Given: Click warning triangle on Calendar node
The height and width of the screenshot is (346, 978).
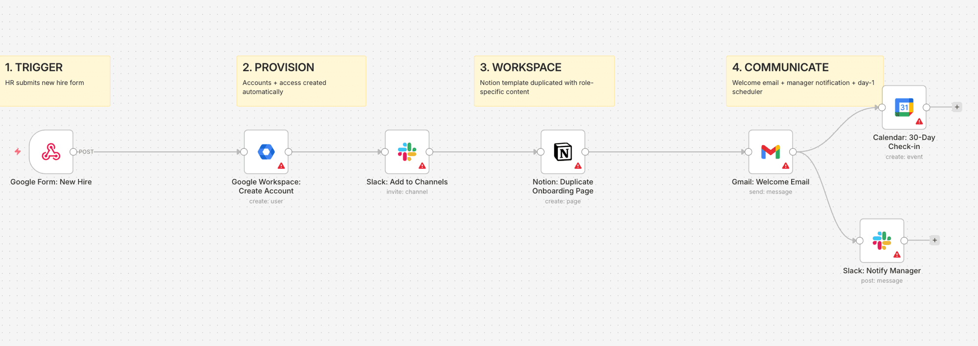Looking at the screenshot, I should pyautogui.click(x=919, y=122).
